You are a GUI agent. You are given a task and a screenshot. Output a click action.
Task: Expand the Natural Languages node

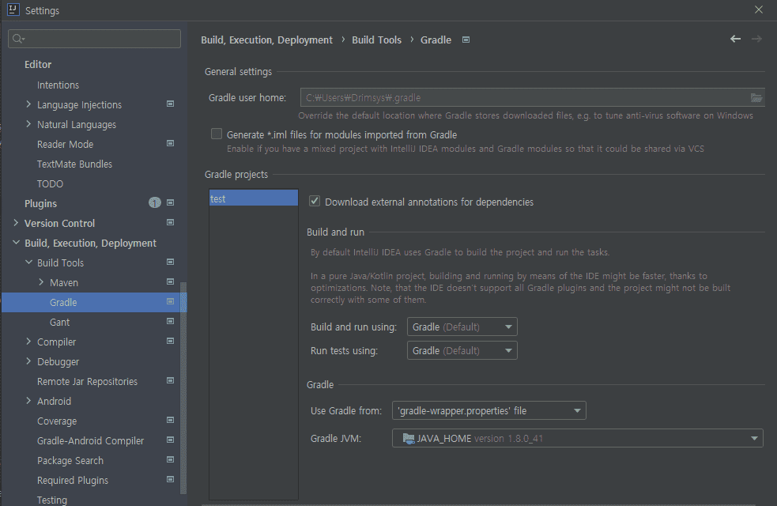[28, 124]
